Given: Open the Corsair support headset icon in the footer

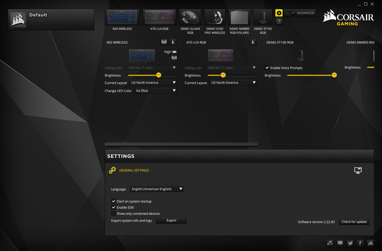Looking at the screenshot, I should [x=330, y=243].
